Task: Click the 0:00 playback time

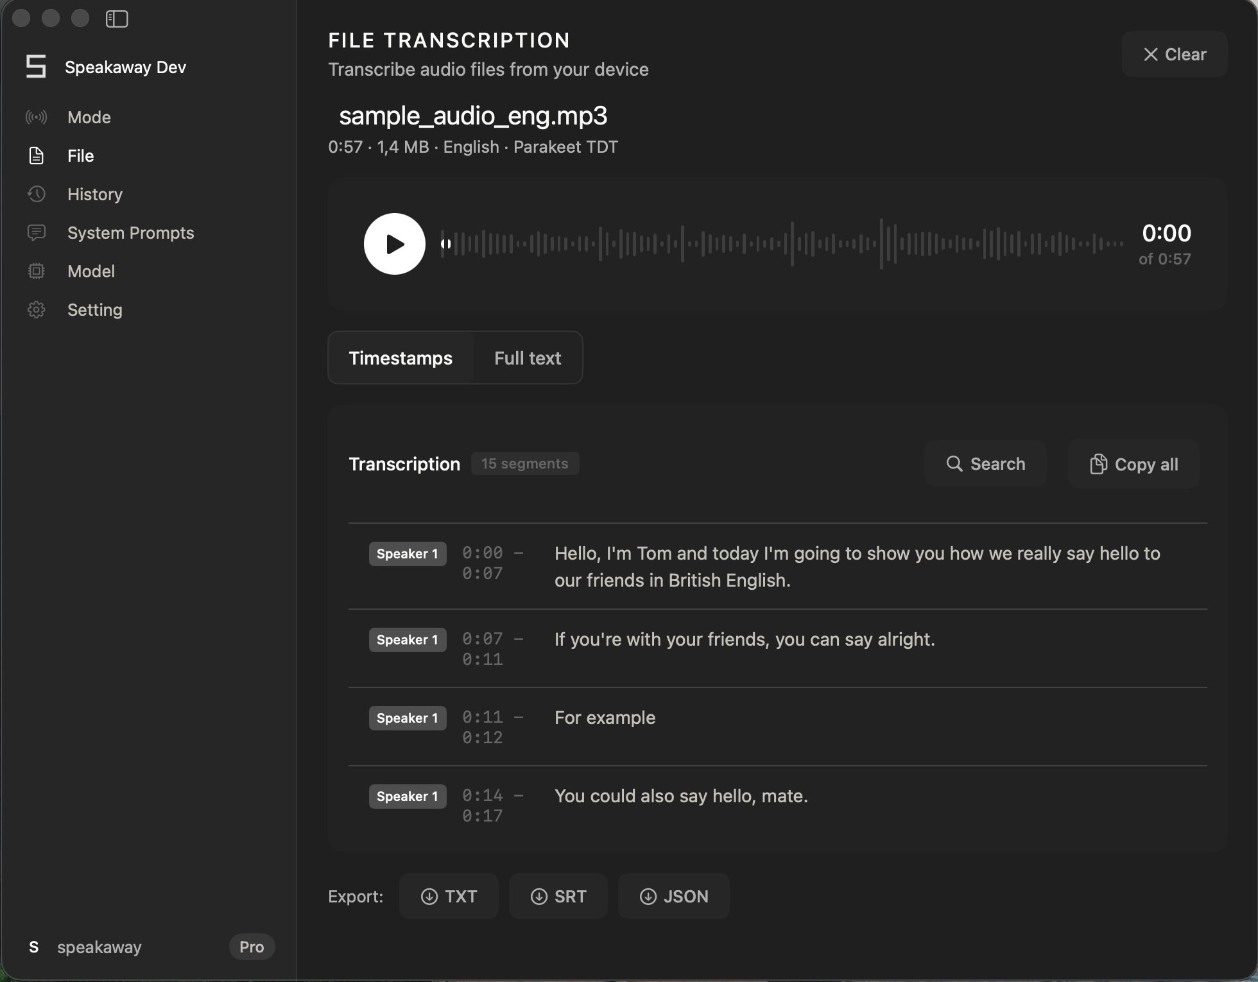Action: click(1166, 233)
